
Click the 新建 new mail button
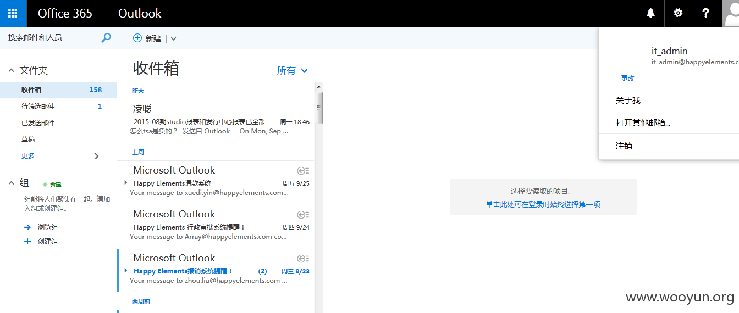point(147,38)
